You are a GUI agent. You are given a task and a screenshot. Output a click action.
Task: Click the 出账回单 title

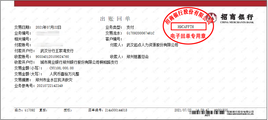pos(115,19)
